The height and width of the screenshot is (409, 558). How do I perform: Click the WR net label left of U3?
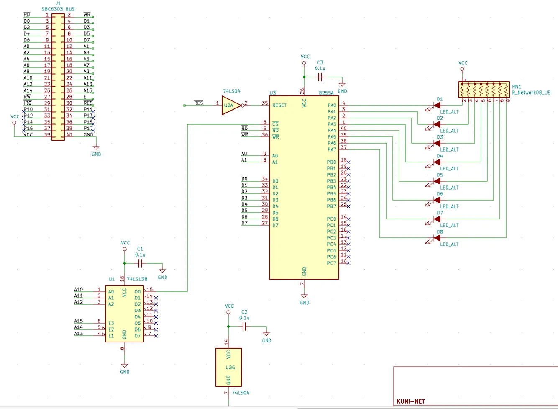(245, 135)
